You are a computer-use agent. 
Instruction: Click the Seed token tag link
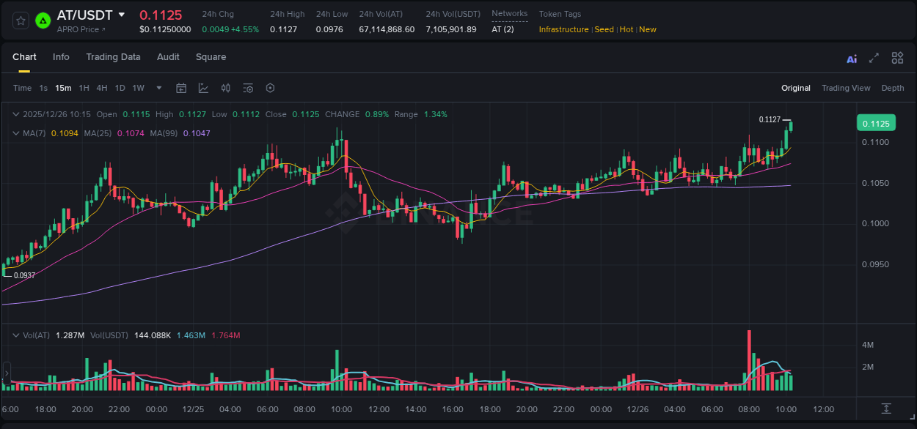tap(604, 29)
